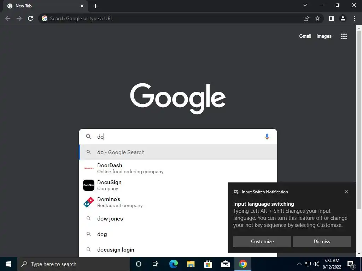Click the scrollbar up arrow
The image size is (362, 271).
point(359,28)
